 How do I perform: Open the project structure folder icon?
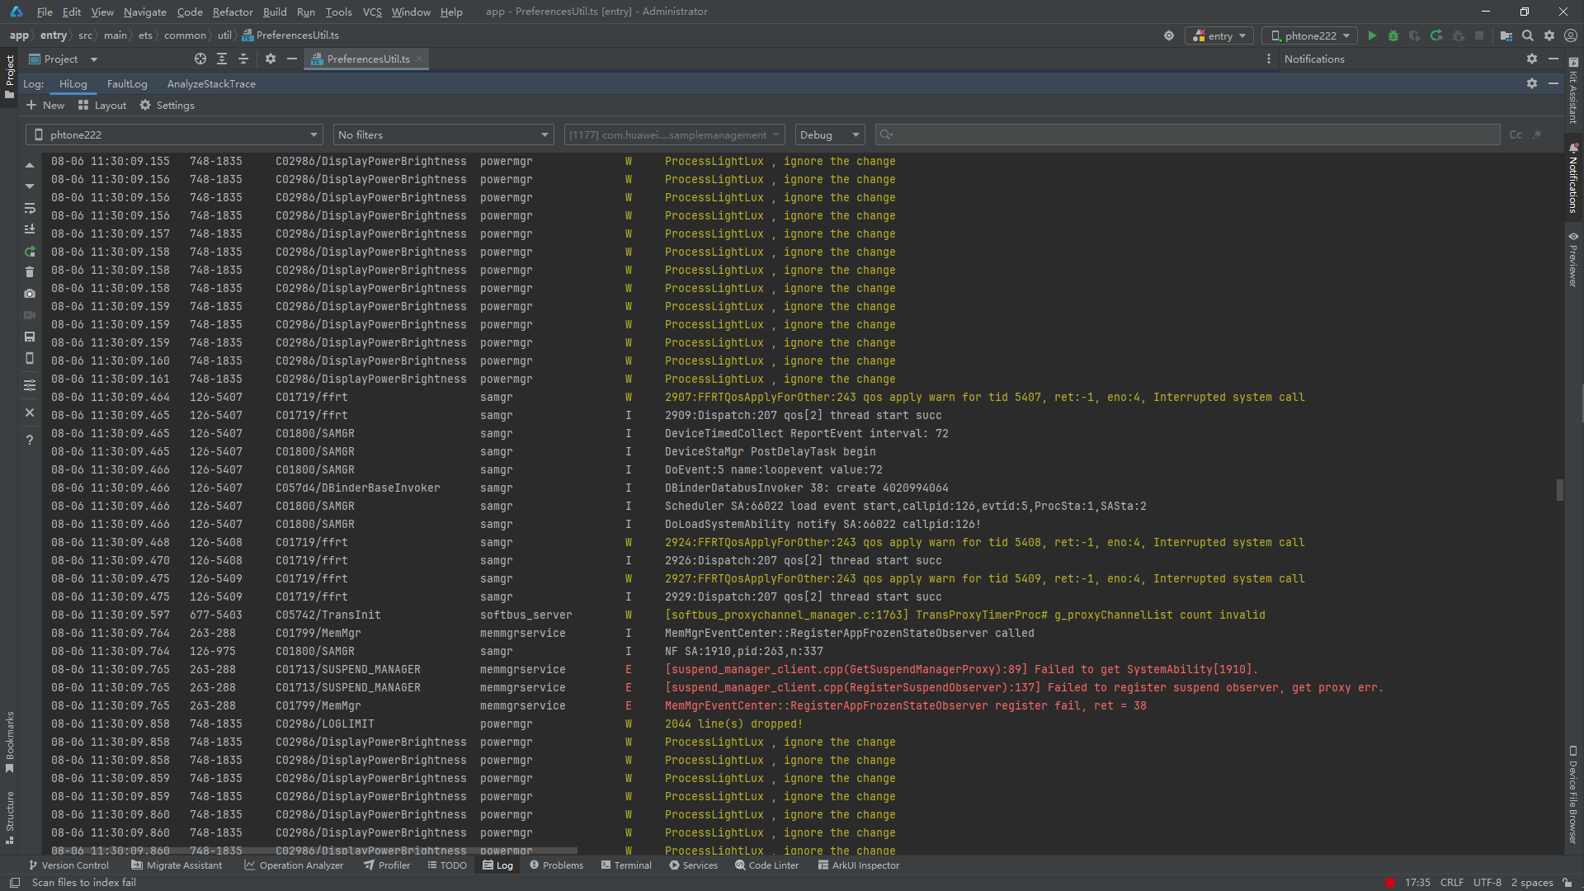pyautogui.click(x=1506, y=35)
